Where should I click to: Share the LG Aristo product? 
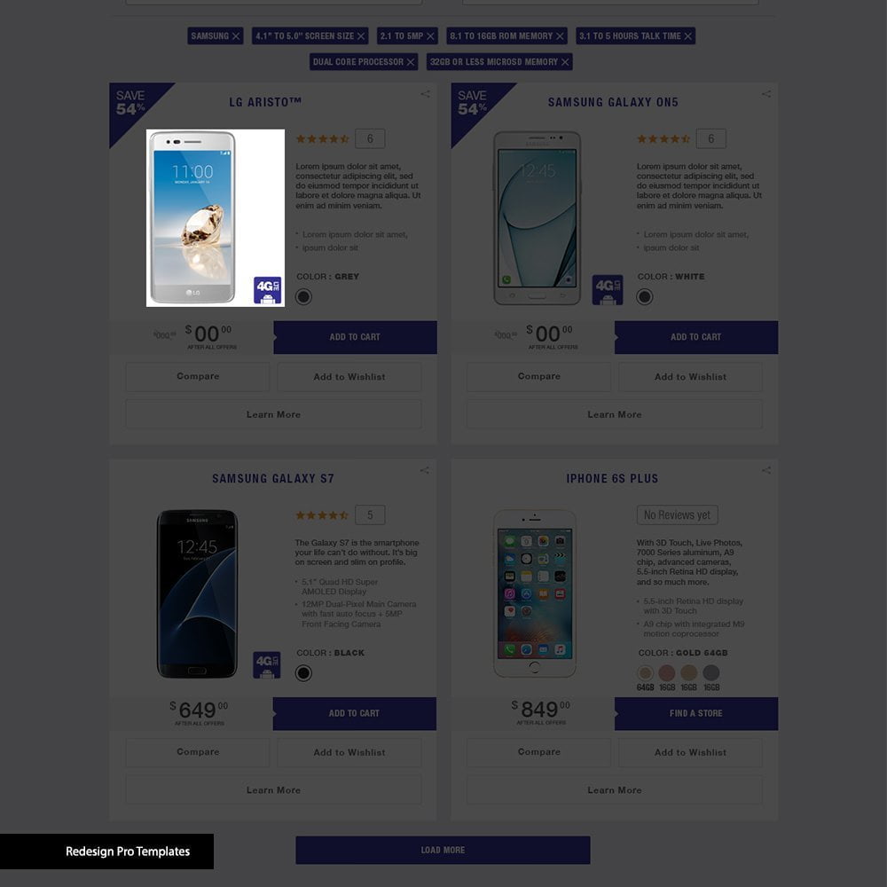tap(425, 94)
